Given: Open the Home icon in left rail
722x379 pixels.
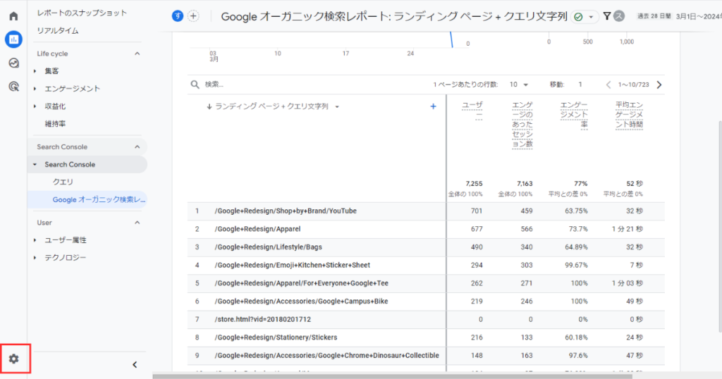Looking at the screenshot, I should [x=13, y=16].
